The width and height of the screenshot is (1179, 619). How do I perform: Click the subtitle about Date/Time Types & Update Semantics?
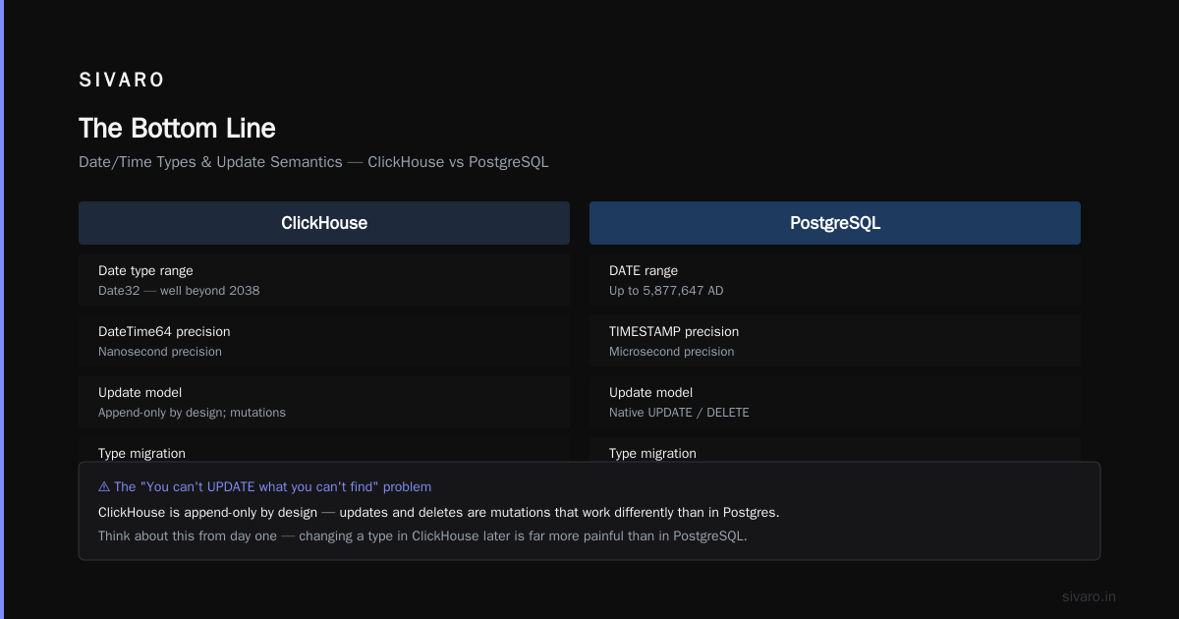pyautogui.click(x=313, y=162)
